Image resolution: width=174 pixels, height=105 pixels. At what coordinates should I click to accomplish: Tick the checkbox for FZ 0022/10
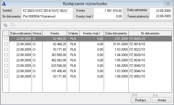tap(6, 50)
